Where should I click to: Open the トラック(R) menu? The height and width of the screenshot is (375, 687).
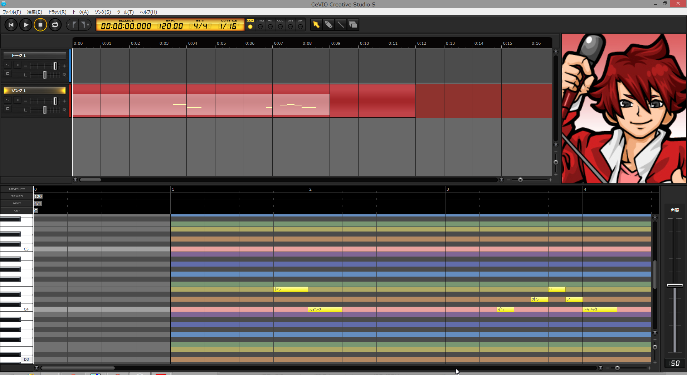(57, 12)
